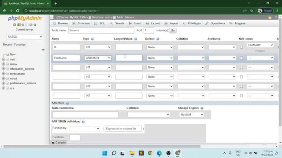Image resolution: width=282 pixels, height=158 pixels.
Task: Click help icon next to Type header
Action: (92, 39)
